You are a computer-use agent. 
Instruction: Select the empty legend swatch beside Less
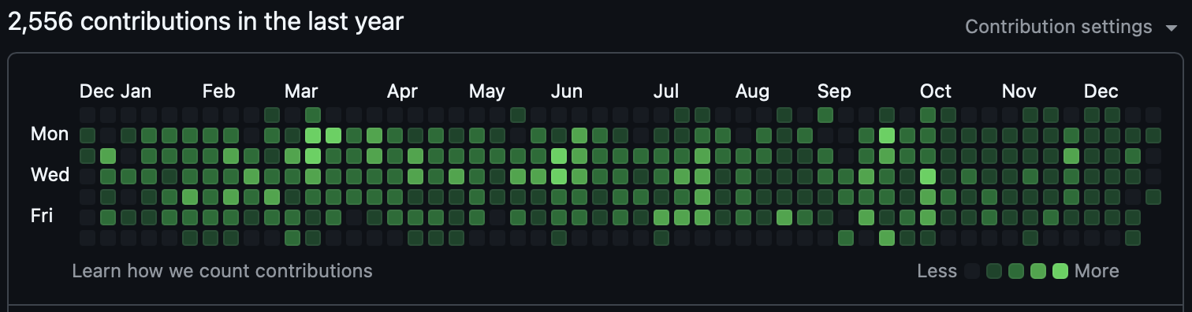click(972, 271)
